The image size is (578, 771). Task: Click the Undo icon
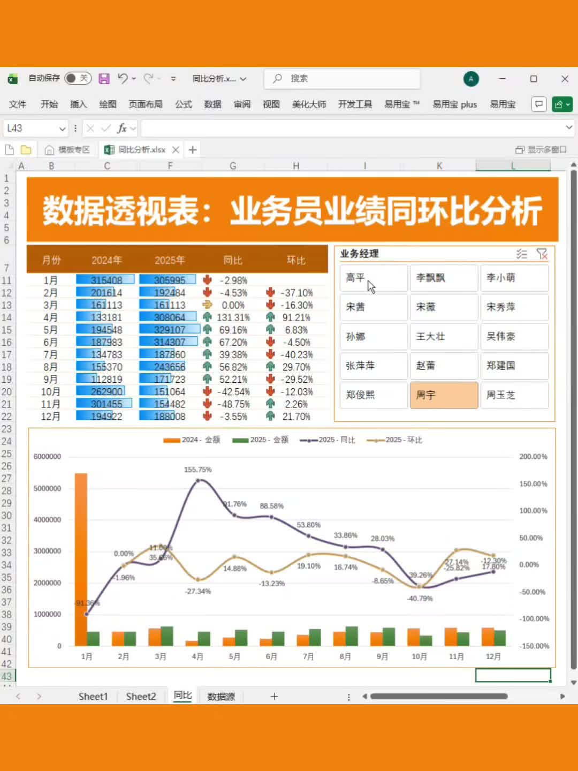122,78
